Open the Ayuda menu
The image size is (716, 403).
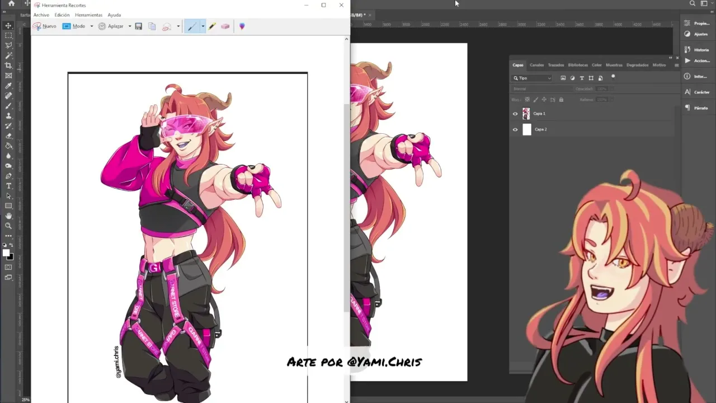(x=114, y=15)
